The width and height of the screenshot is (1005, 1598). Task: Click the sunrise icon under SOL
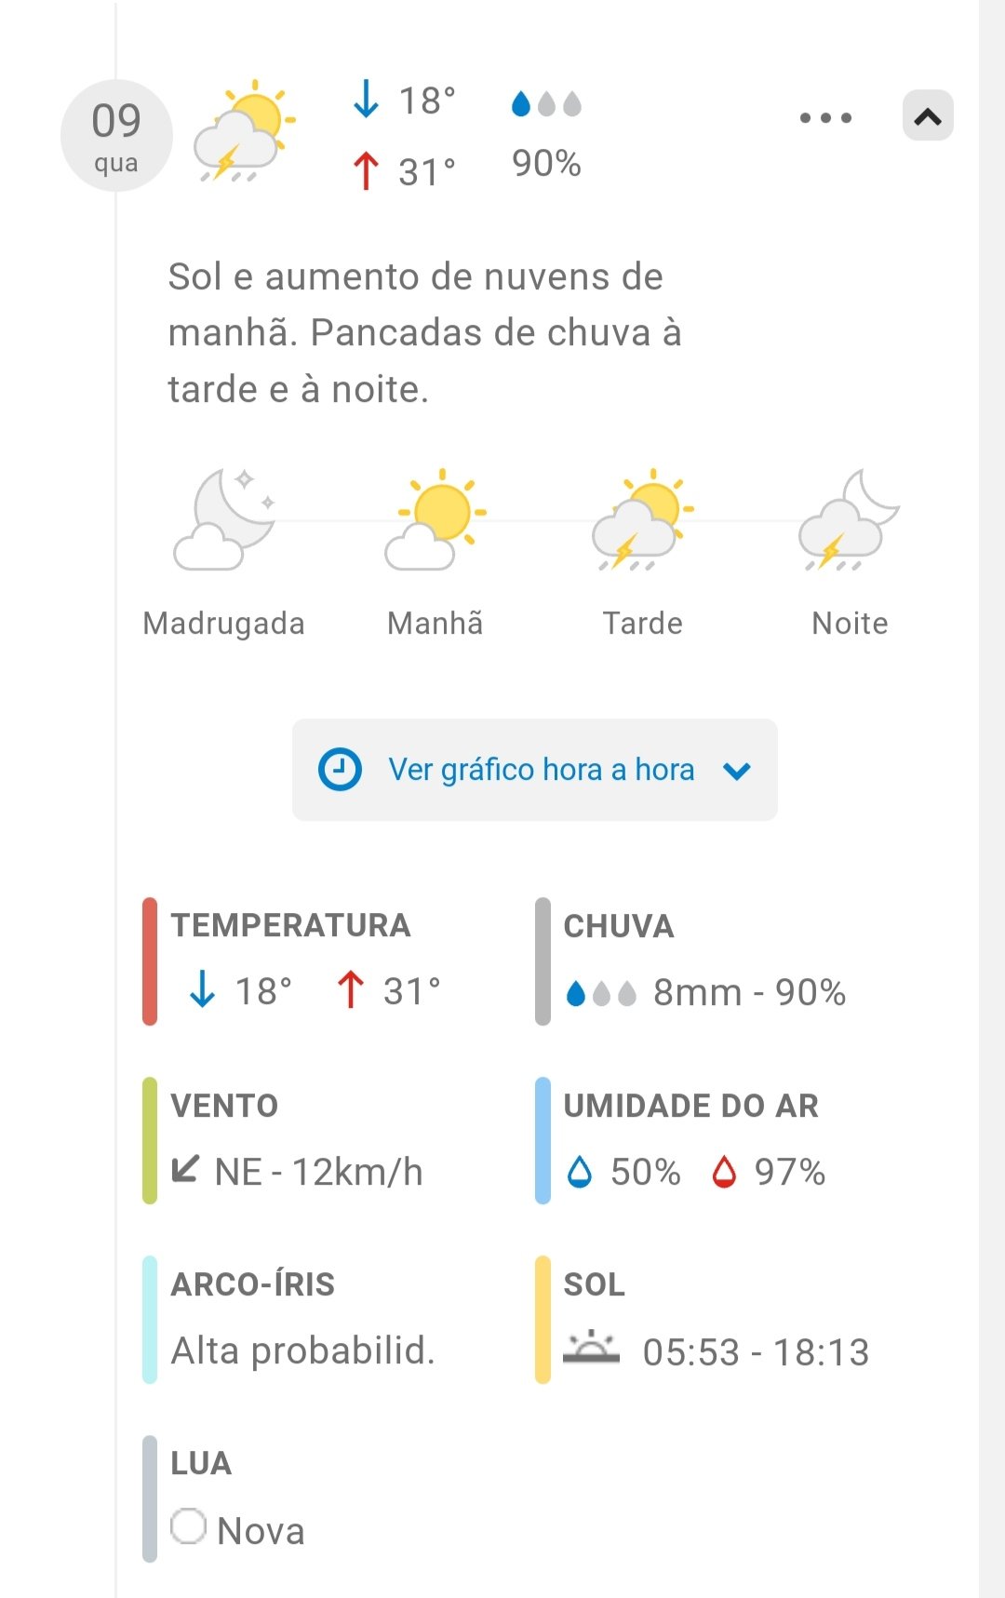pyautogui.click(x=592, y=1349)
